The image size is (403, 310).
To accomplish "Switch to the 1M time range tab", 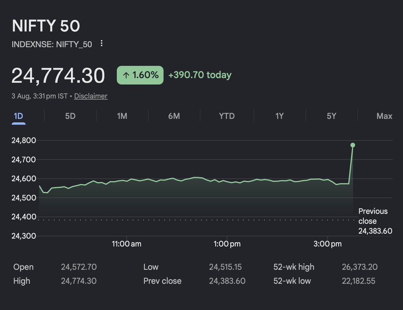I will pyautogui.click(x=122, y=116).
